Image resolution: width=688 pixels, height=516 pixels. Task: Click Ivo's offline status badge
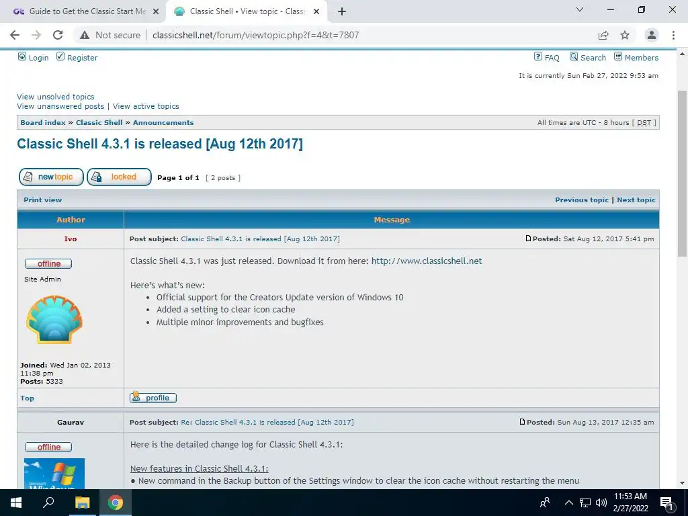[x=48, y=263]
